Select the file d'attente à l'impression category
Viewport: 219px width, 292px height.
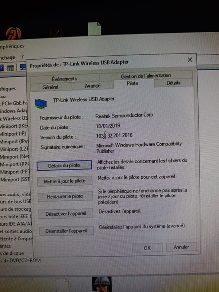(x=16, y=239)
